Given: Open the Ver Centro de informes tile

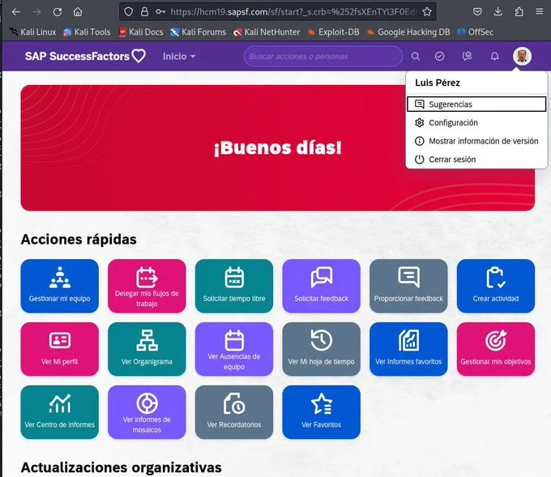Looking at the screenshot, I should tap(59, 412).
